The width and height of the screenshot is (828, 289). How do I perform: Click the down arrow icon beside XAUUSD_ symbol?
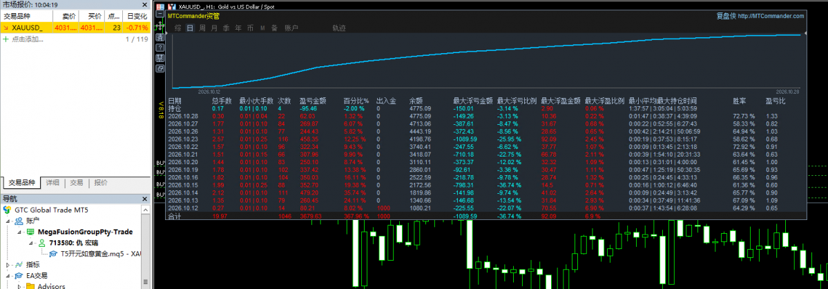pos(6,28)
